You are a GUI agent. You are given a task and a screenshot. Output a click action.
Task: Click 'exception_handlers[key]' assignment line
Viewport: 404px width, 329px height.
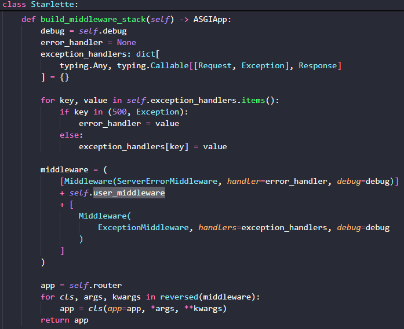pyautogui.click(x=153, y=146)
